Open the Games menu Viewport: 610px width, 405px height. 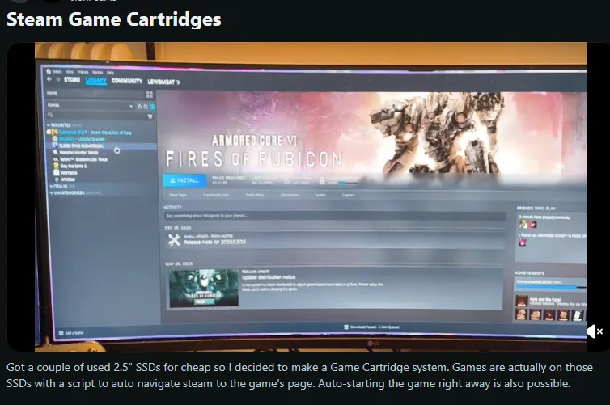click(x=98, y=72)
